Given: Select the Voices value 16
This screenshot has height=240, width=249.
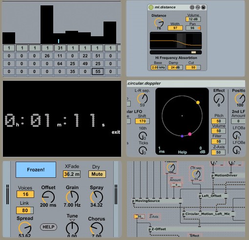Looking at the screenshot, I should coord(25,194).
